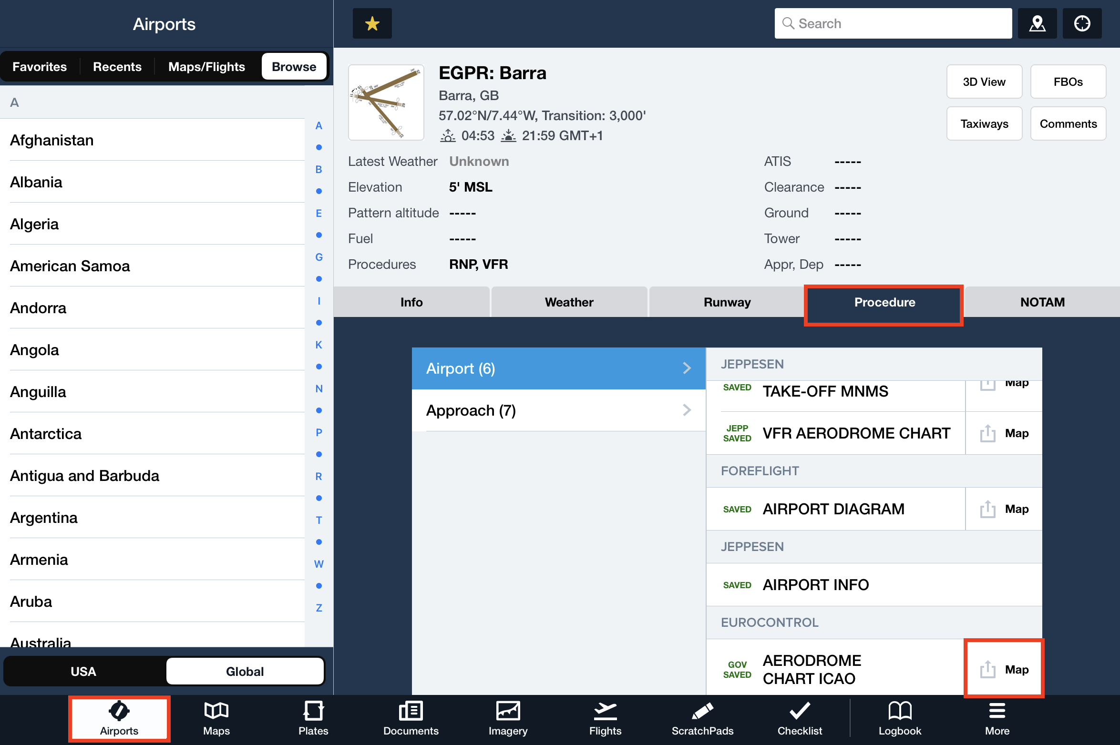Open the Weather tab
1120x745 pixels.
(x=569, y=302)
